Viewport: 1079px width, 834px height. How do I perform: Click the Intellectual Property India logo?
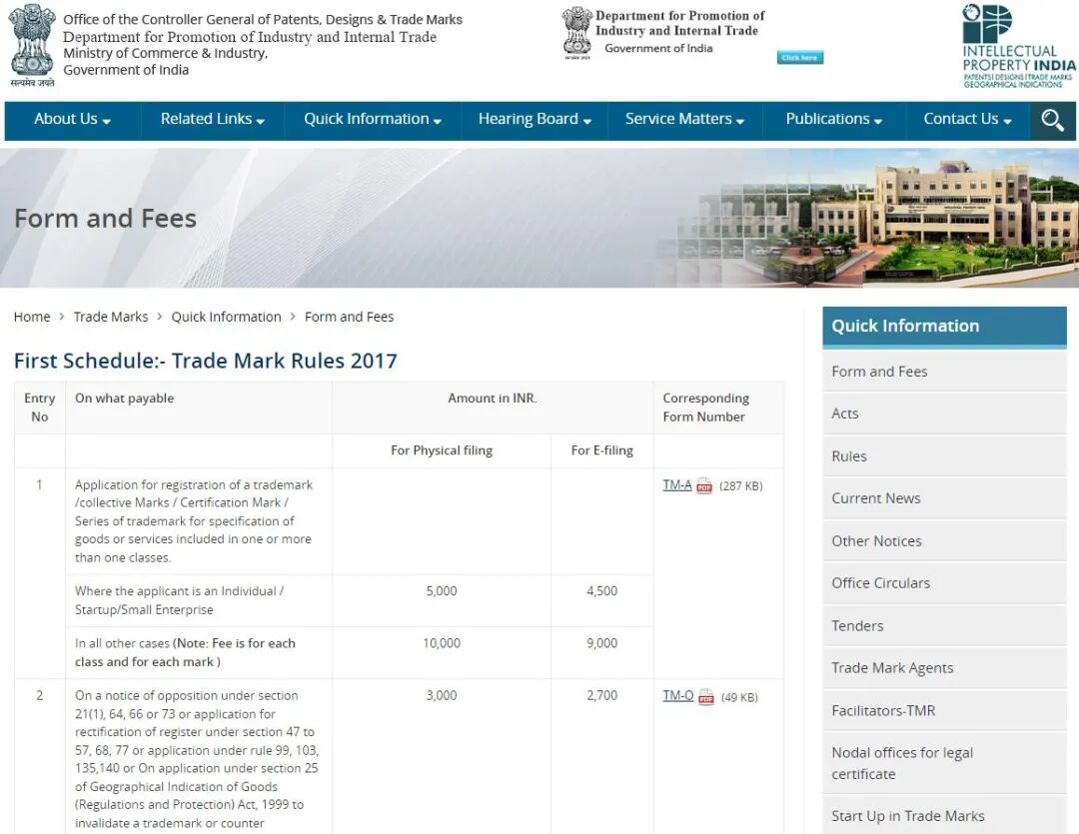click(1018, 46)
